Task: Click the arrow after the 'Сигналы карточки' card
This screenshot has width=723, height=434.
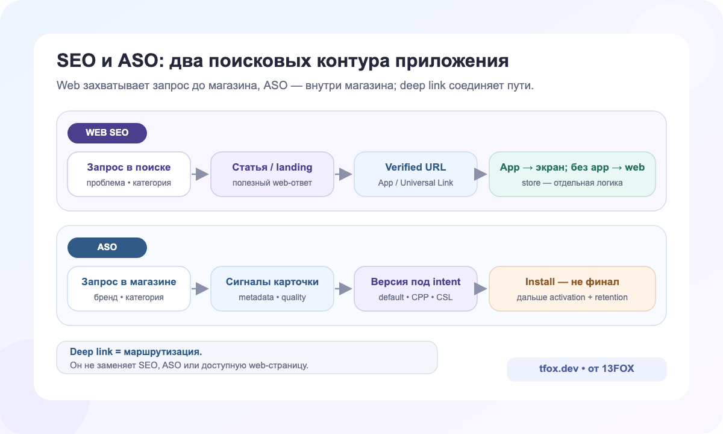Action: click(344, 289)
